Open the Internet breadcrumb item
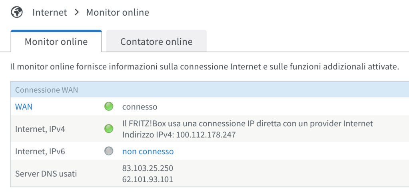The height and width of the screenshot is (193, 409). coord(50,12)
